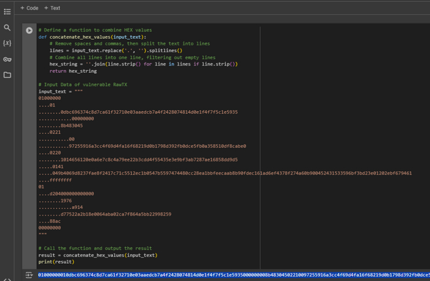Place cursor on print(result) line
The width and height of the screenshot is (430, 281).
click(x=57, y=261)
